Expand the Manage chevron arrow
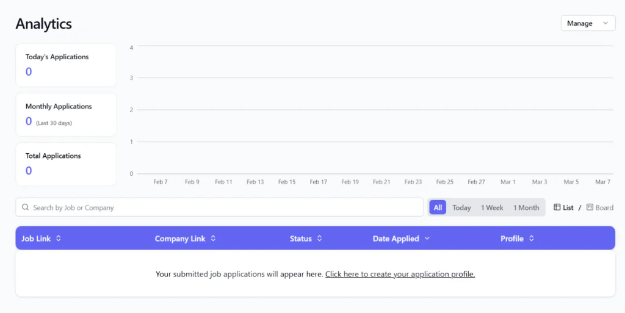 tap(605, 23)
